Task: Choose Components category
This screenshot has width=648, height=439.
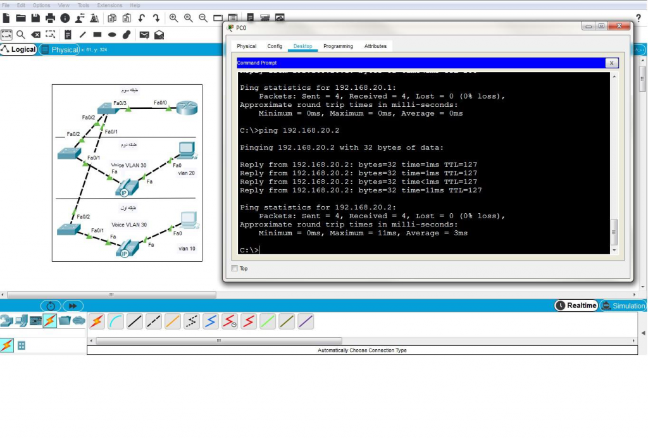Action: (35, 321)
